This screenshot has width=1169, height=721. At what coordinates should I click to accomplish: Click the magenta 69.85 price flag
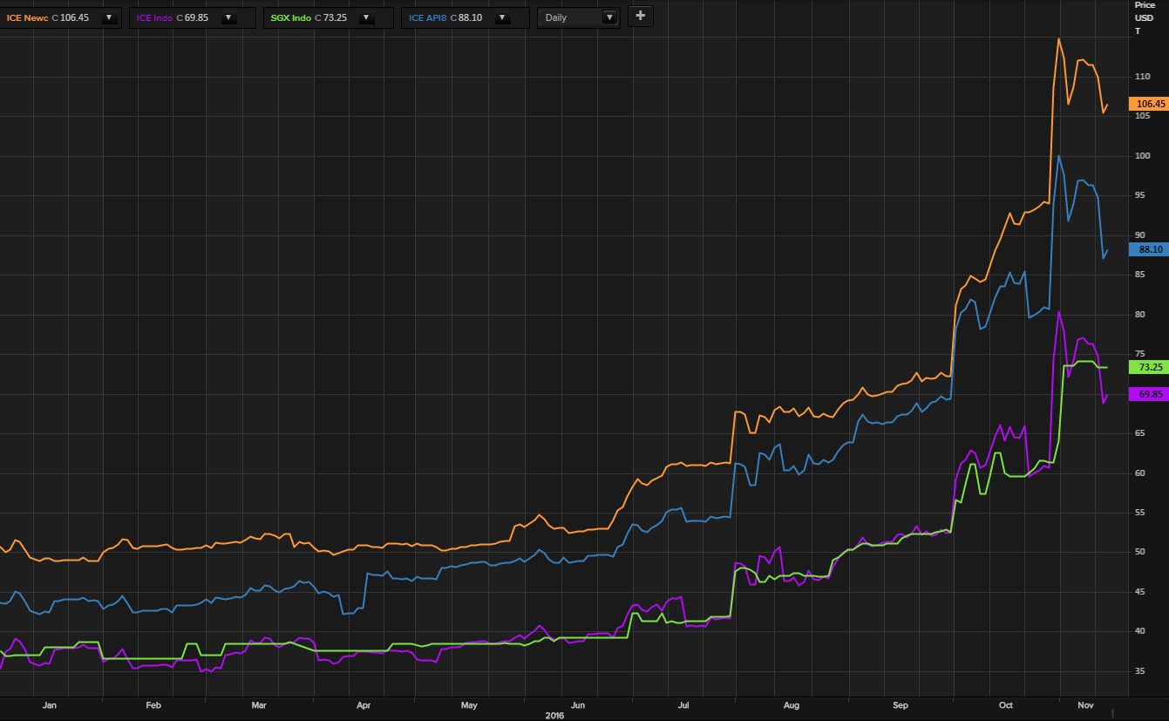[x=1149, y=394]
